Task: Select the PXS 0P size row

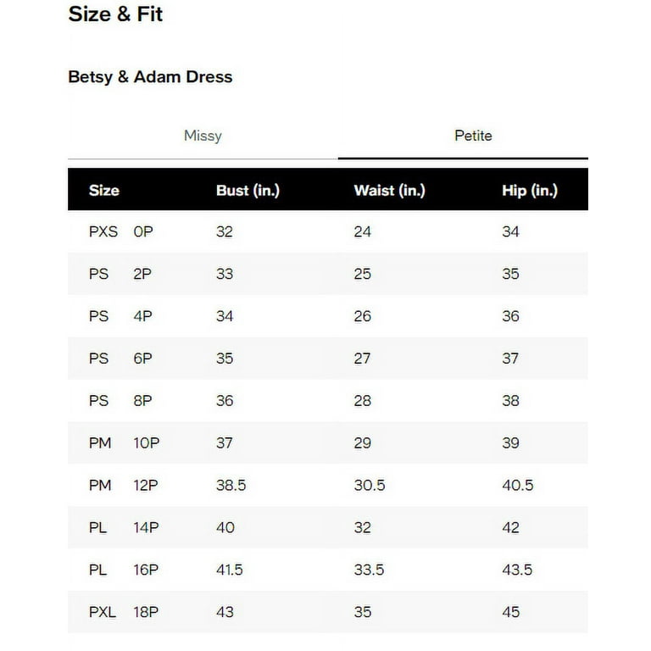Action: click(x=328, y=231)
